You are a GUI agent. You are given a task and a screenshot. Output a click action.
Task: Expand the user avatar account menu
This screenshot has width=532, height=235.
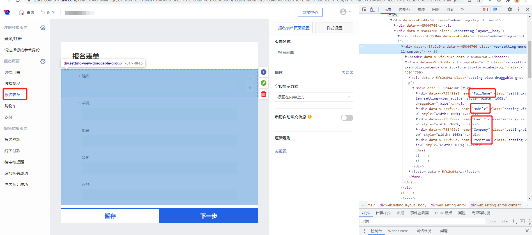coord(346,12)
